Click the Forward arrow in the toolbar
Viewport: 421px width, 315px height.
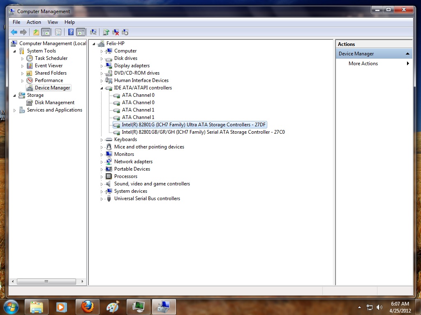(23, 32)
